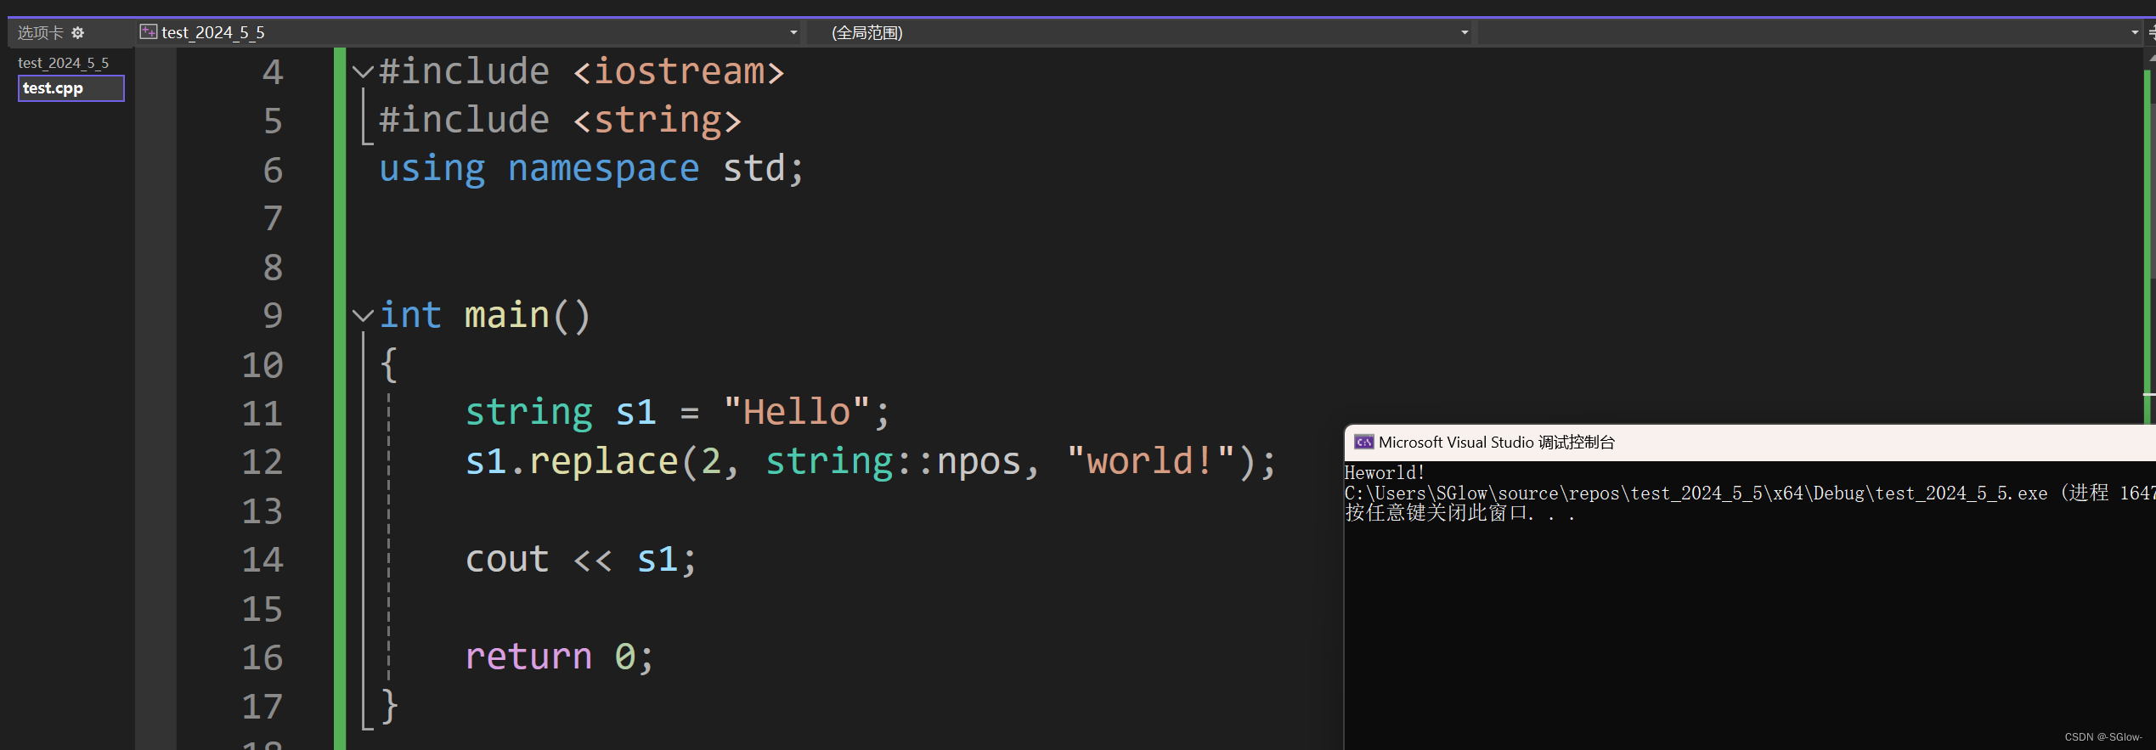Click the cout << s1; statement
2156x750 pixels.
[x=581, y=560]
